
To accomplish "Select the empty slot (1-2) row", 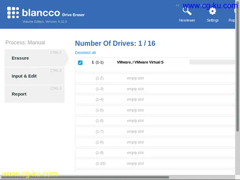I will [155, 78].
